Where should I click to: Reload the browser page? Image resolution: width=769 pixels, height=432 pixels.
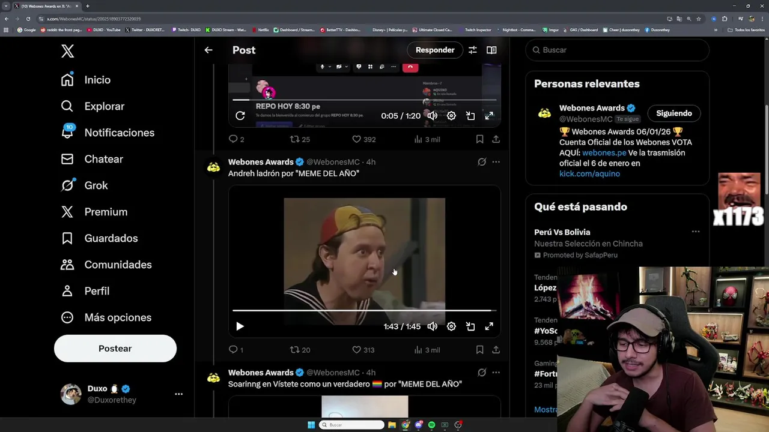pos(27,19)
